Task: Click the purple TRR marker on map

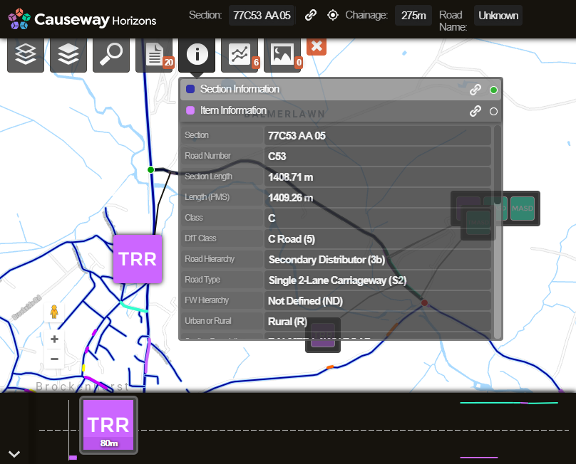Action: tap(138, 258)
